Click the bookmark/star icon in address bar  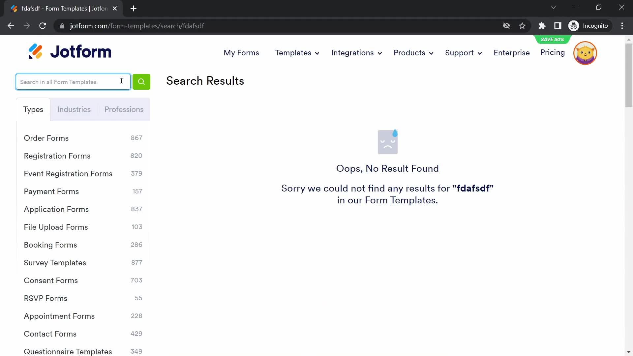click(x=523, y=26)
